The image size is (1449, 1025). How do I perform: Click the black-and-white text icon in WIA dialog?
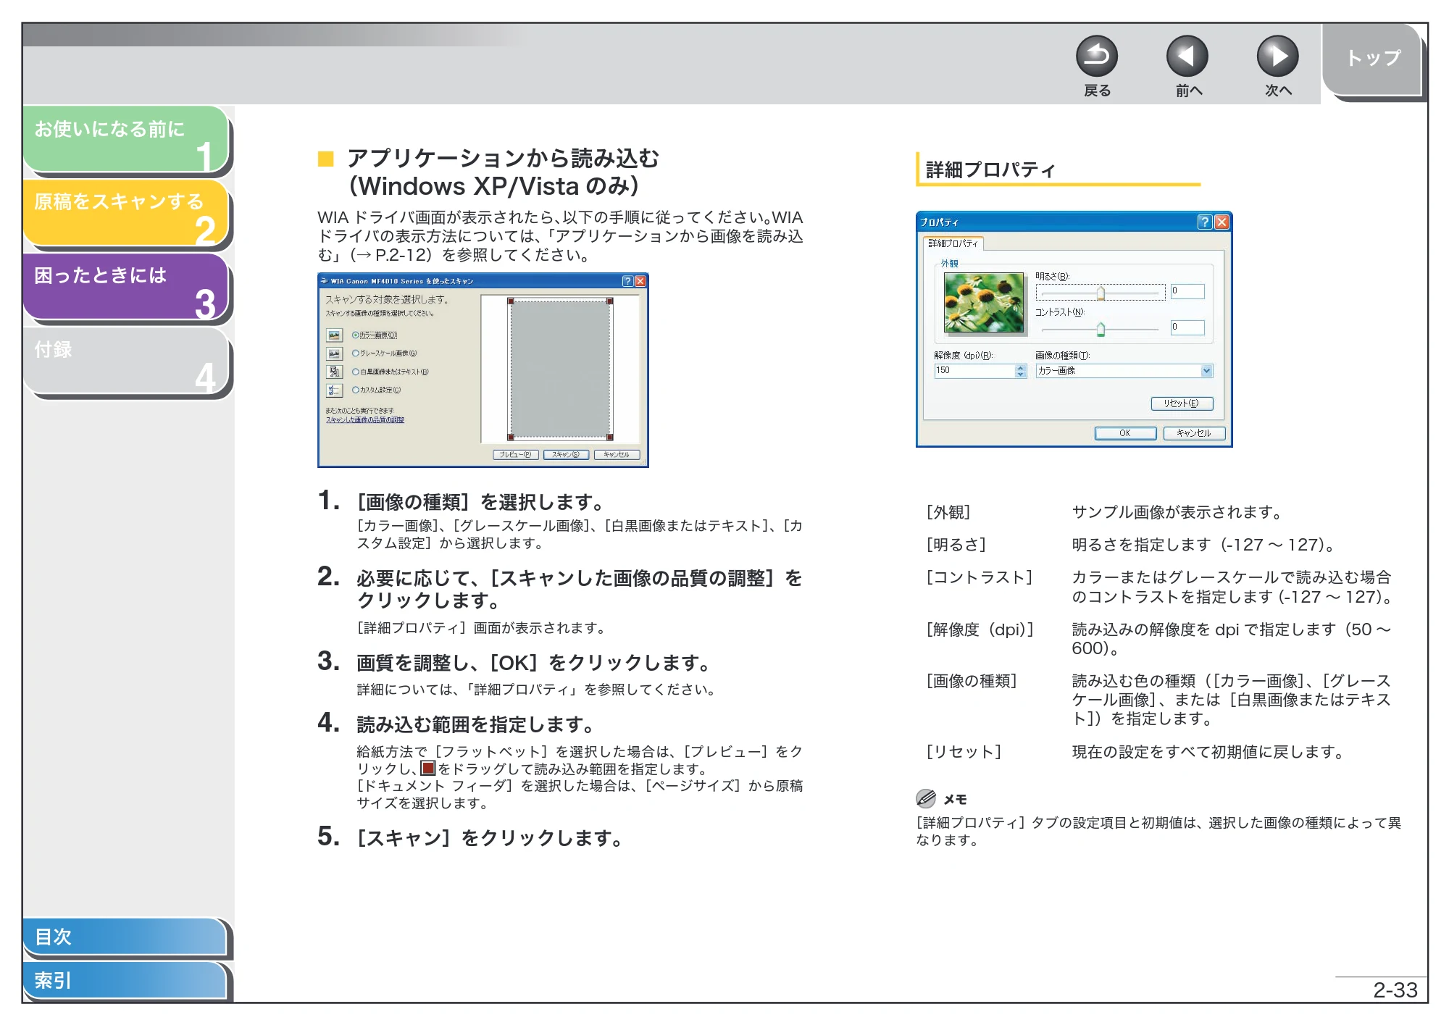coord(334,372)
